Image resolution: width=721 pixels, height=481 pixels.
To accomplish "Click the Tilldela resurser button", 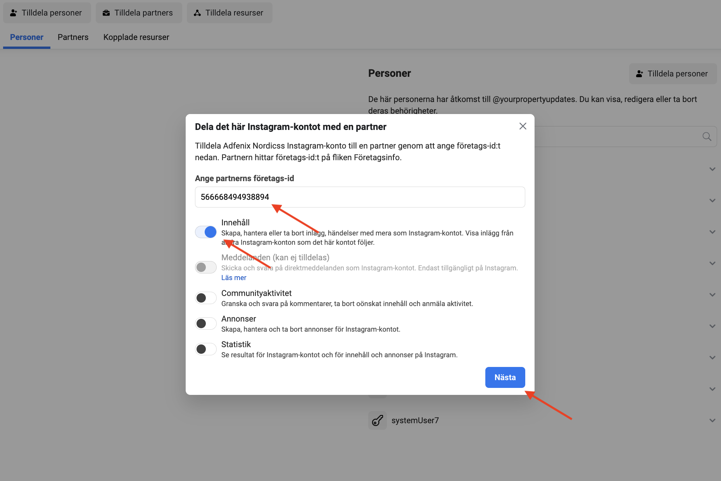I will tap(229, 13).
